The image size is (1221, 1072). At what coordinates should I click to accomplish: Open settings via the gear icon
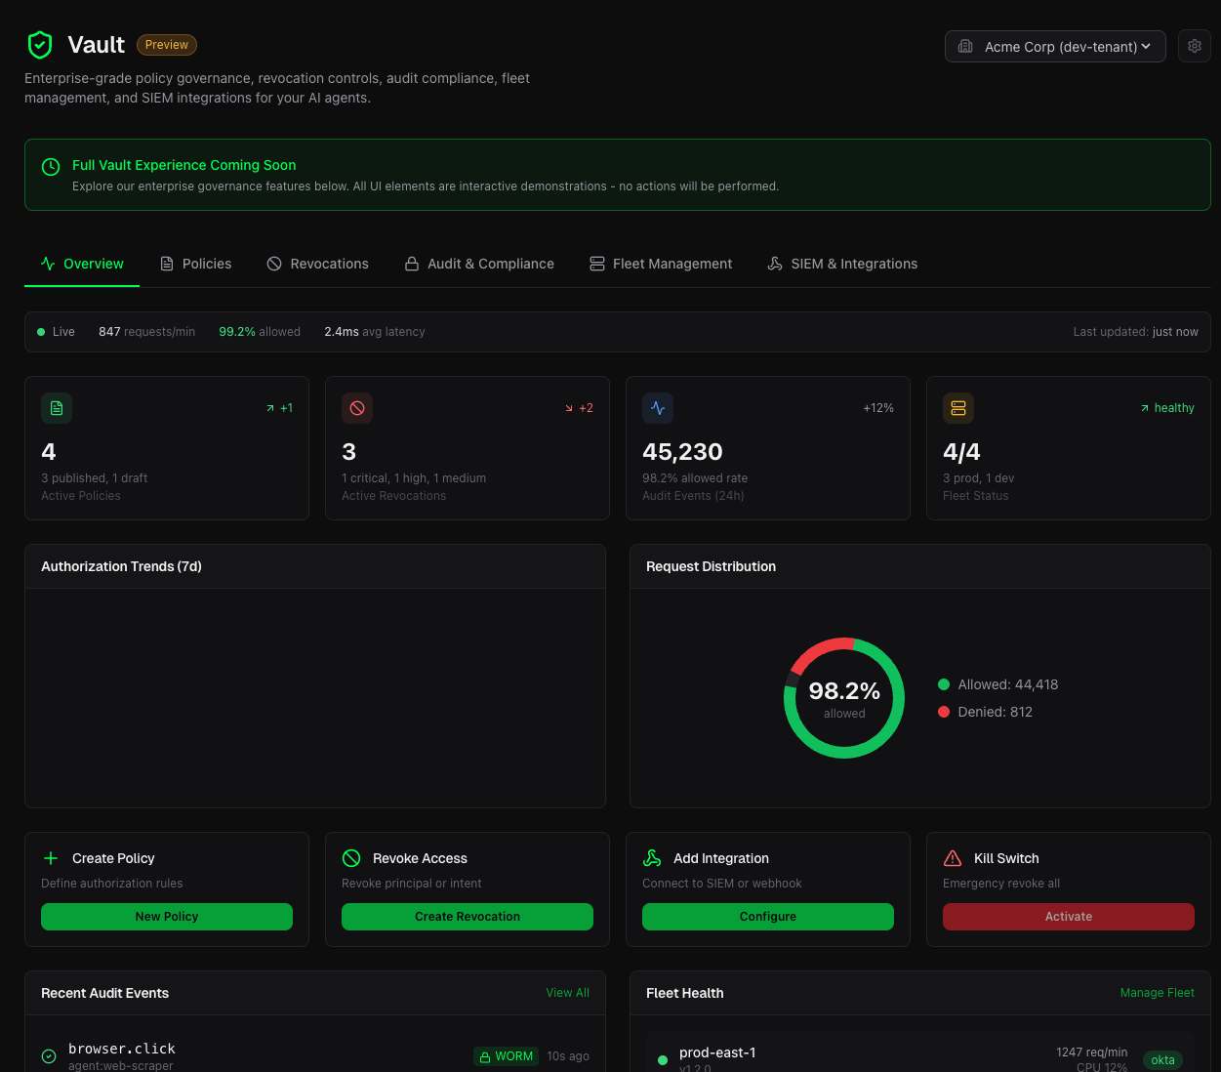click(x=1194, y=46)
